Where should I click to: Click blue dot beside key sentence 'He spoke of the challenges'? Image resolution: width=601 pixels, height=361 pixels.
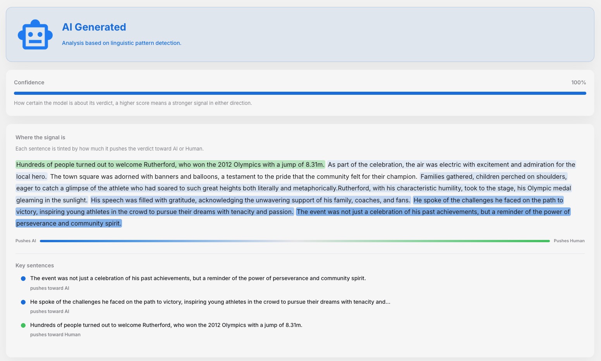coord(23,302)
